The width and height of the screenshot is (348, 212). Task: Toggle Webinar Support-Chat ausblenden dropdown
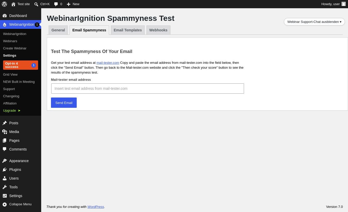click(x=314, y=22)
